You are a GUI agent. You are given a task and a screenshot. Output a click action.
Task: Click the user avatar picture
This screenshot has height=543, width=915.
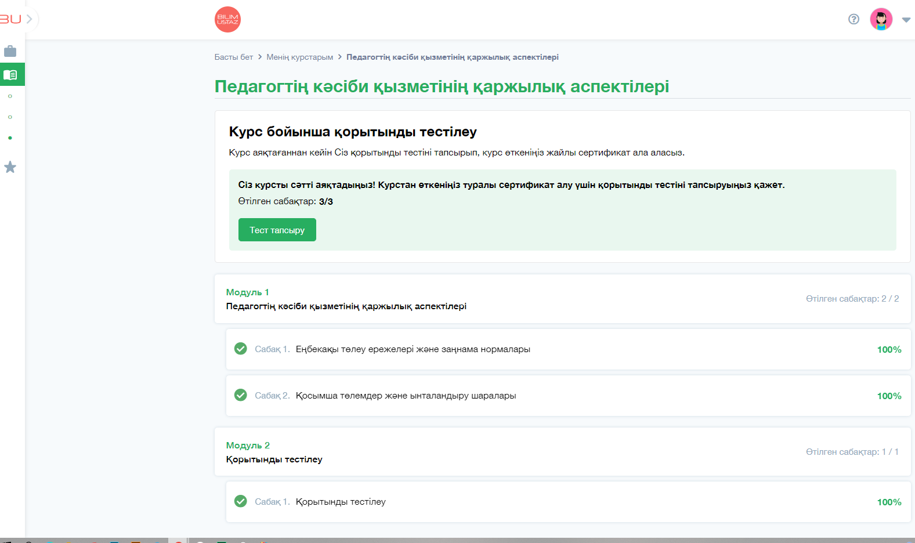coord(881,19)
